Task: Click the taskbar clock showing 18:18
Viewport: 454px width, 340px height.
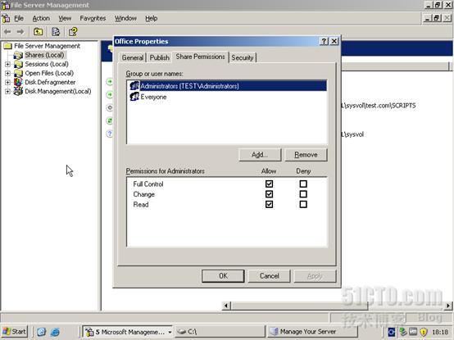Action: 440,332
